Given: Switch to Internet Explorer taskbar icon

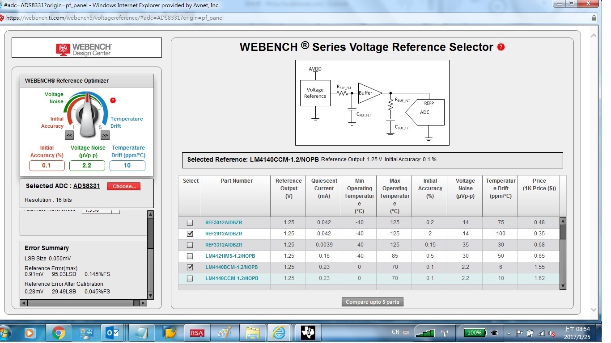Looking at the screenshot, I should (x=280, y=333).
